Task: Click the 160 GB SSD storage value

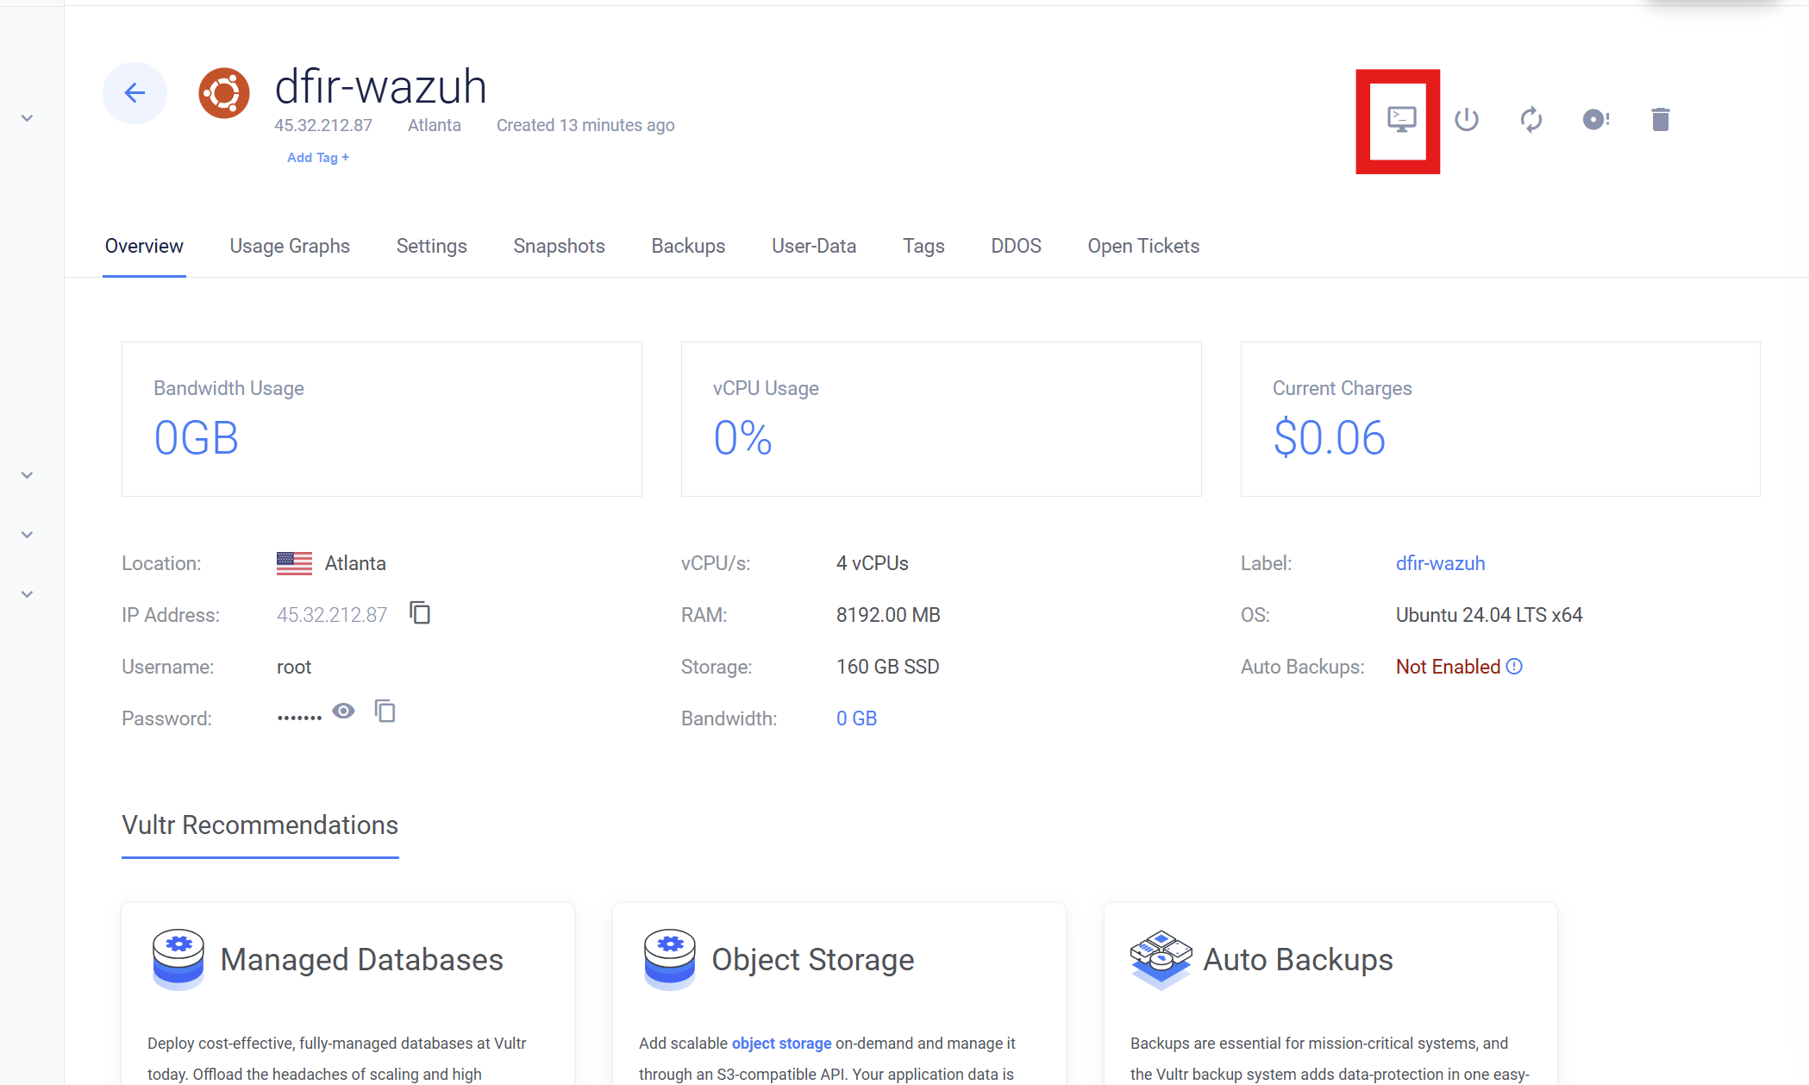Action: tap(888, 667)
